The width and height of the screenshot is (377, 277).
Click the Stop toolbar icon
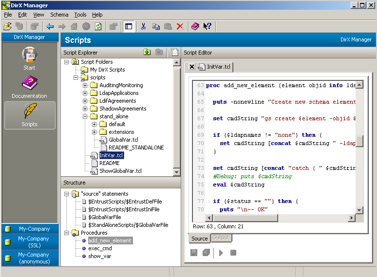point(86,26)
